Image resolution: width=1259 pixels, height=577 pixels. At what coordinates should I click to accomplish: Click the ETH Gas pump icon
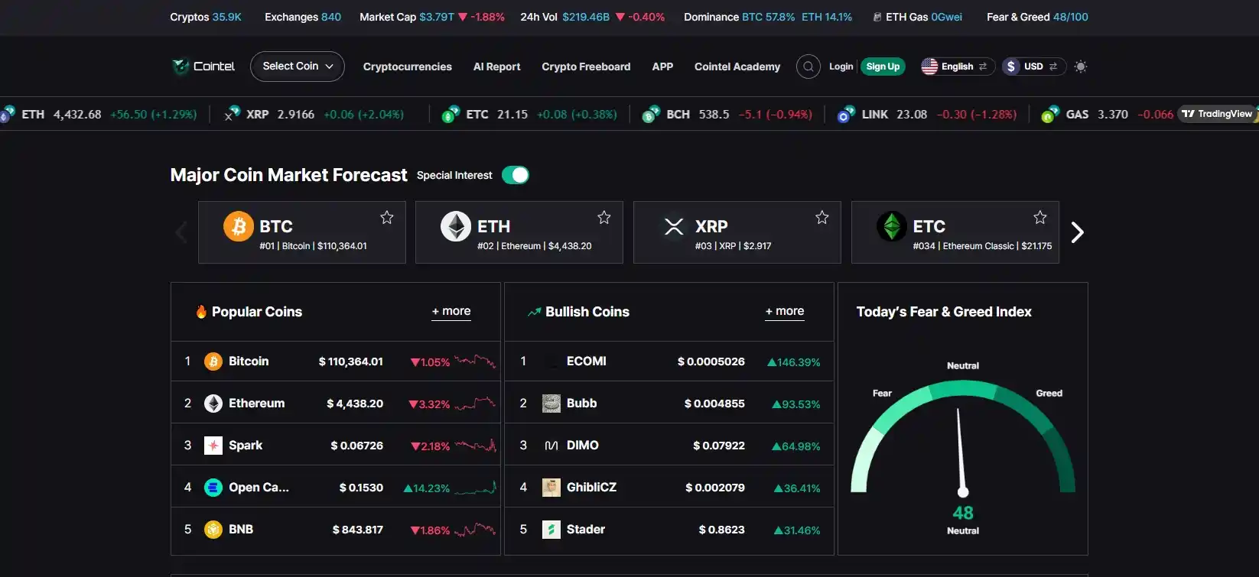[877, 17]
